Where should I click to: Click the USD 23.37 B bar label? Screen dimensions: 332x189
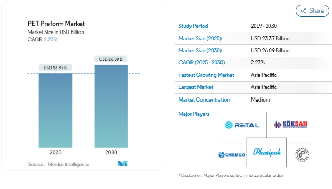(55, 68)
